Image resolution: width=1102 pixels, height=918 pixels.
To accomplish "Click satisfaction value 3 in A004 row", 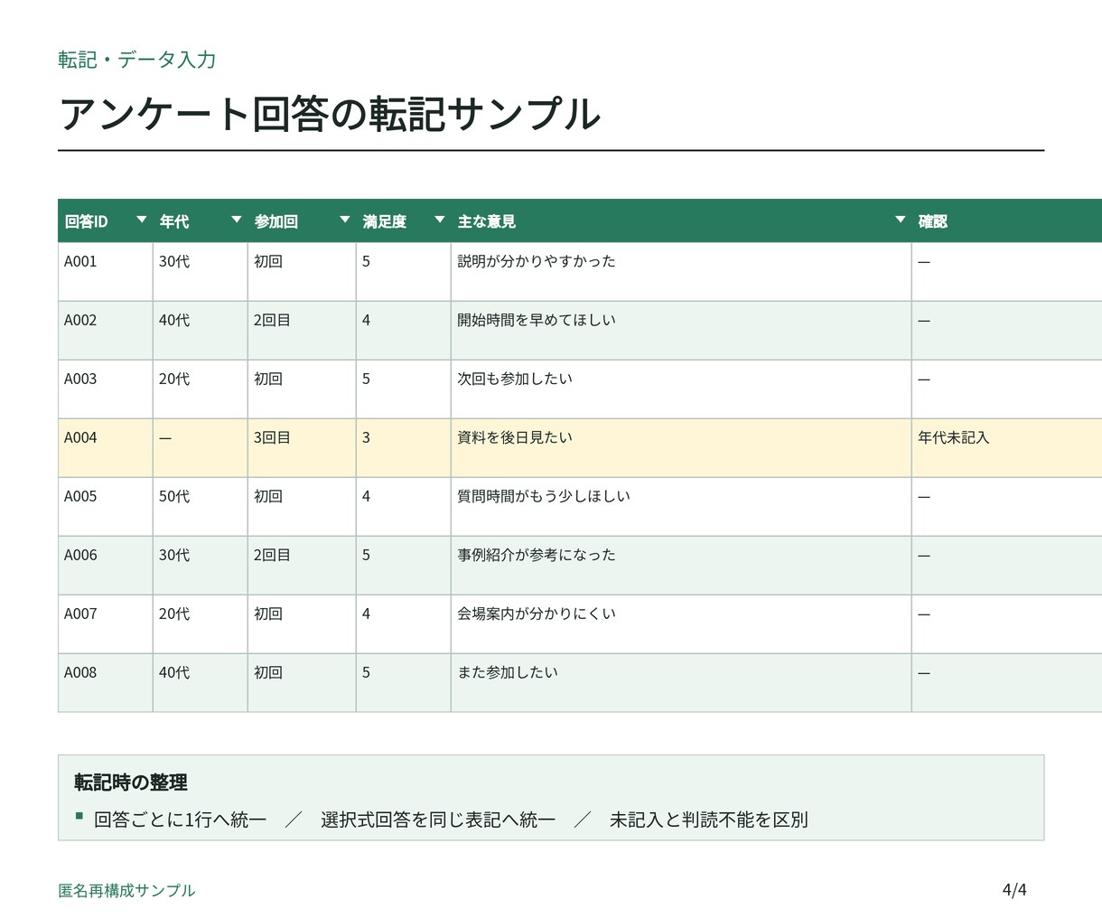I will tap(404, 448).
